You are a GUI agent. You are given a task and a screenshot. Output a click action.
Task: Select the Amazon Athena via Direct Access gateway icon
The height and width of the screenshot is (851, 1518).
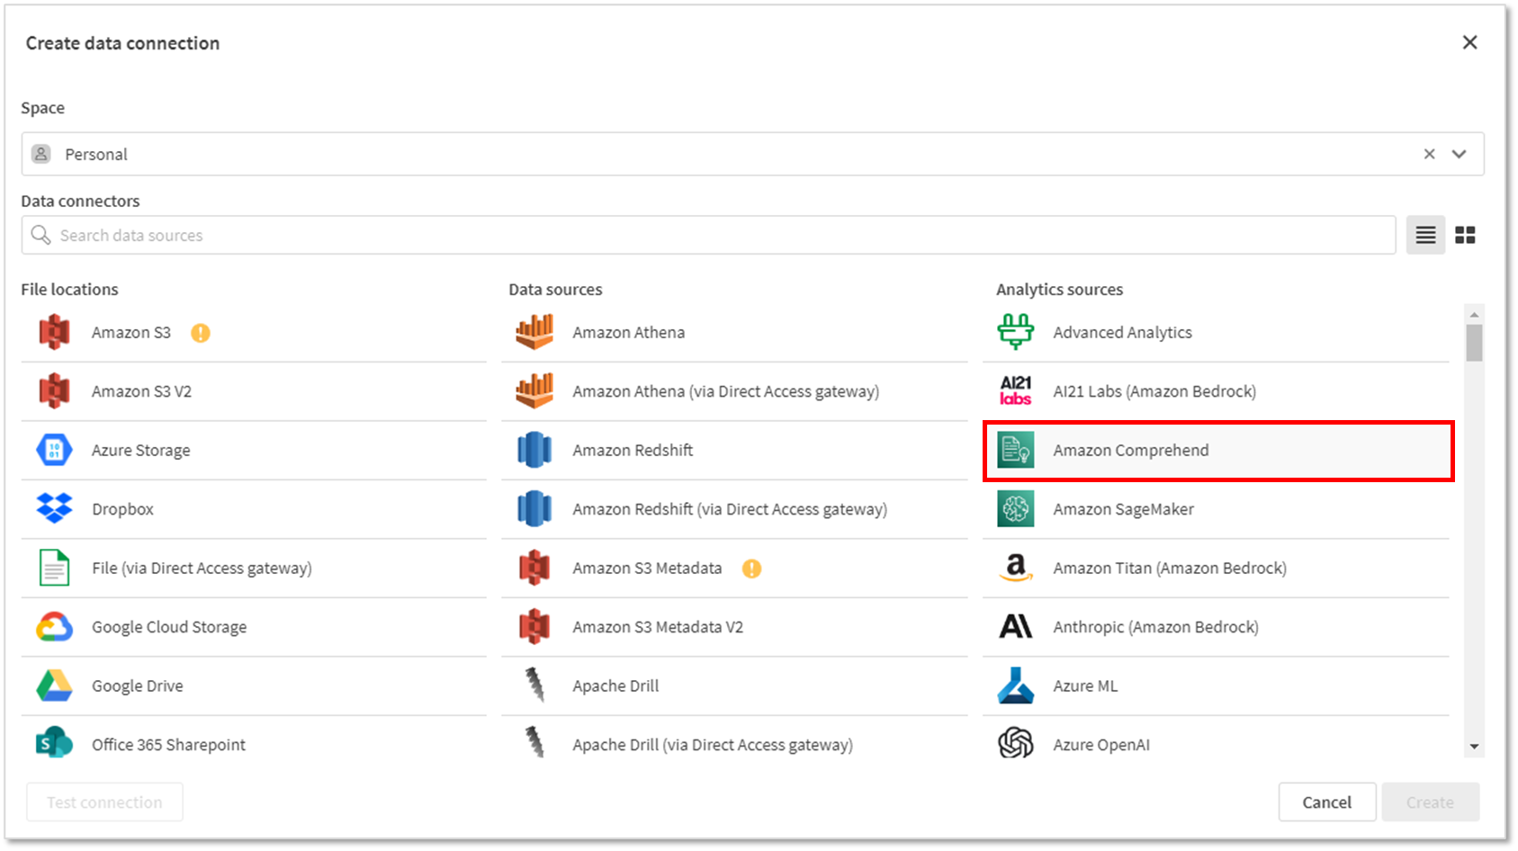(534, 391)
